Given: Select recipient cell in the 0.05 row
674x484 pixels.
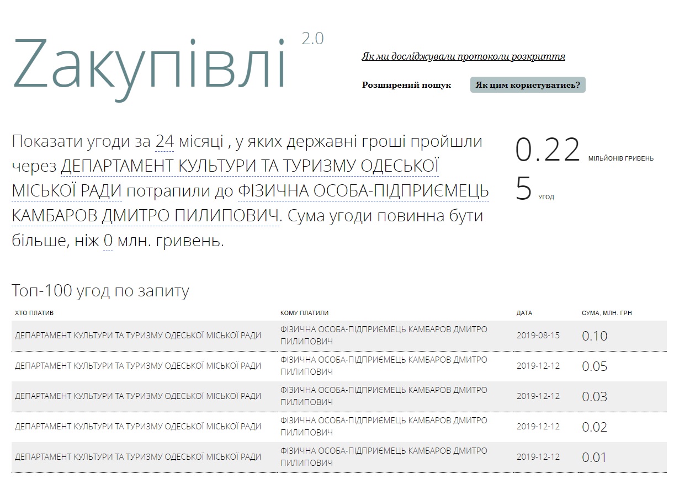Looking at the screenshot, I should (x=384, y=366).
